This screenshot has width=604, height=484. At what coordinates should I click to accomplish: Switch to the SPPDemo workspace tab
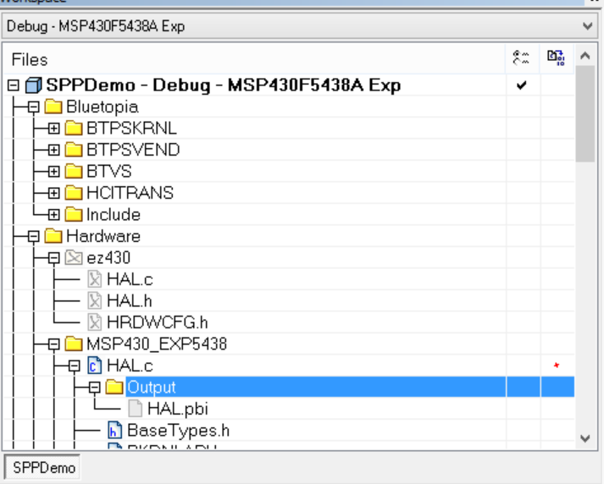pyautogui.click(x=43, y=467)
